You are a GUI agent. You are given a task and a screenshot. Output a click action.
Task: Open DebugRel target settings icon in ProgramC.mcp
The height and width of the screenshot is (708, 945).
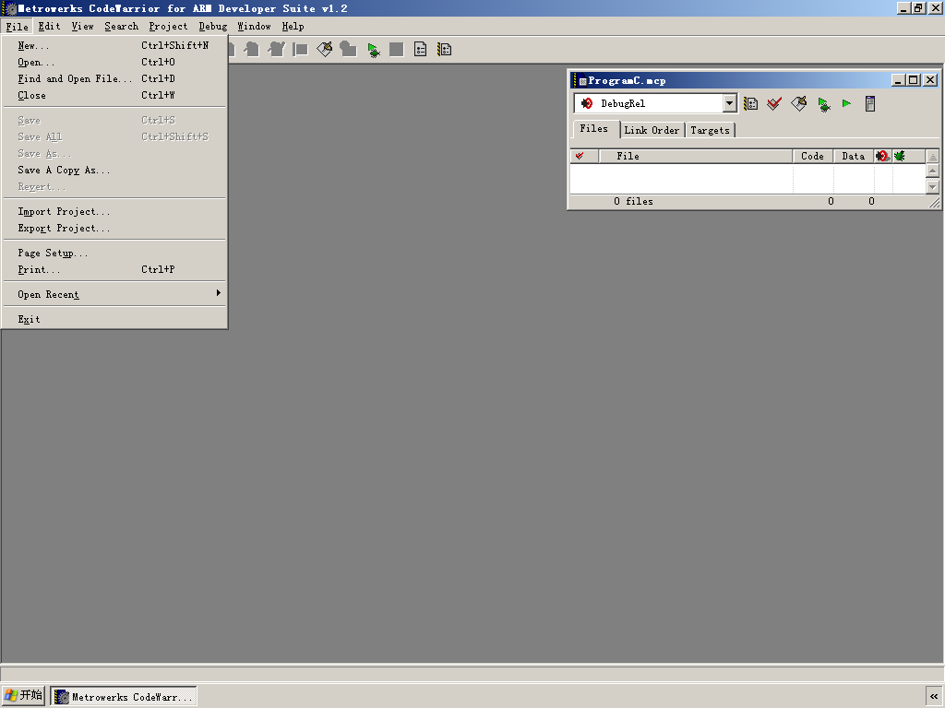coord(750,103)
